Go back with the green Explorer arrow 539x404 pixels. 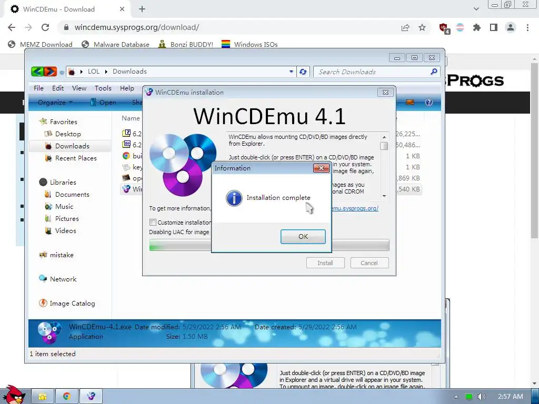[37, 72]
